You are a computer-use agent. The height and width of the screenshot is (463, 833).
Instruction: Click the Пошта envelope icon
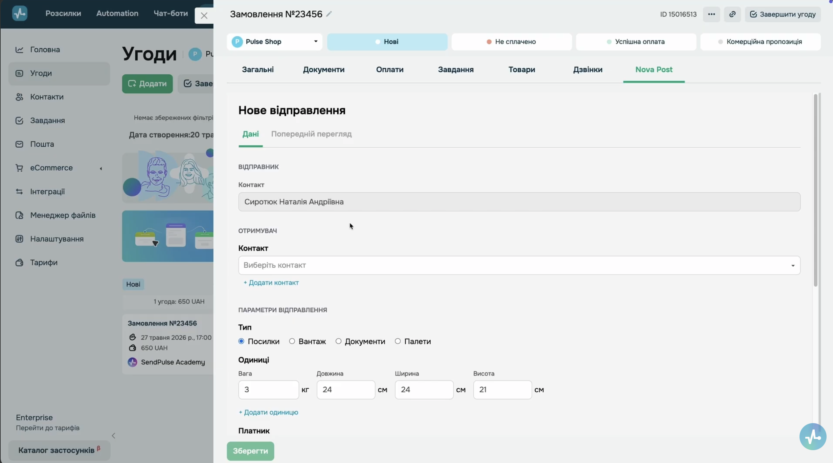coord(19,144)
